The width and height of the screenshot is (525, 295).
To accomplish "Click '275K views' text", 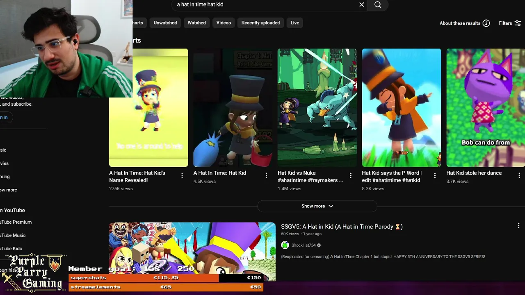I will 121,189.
